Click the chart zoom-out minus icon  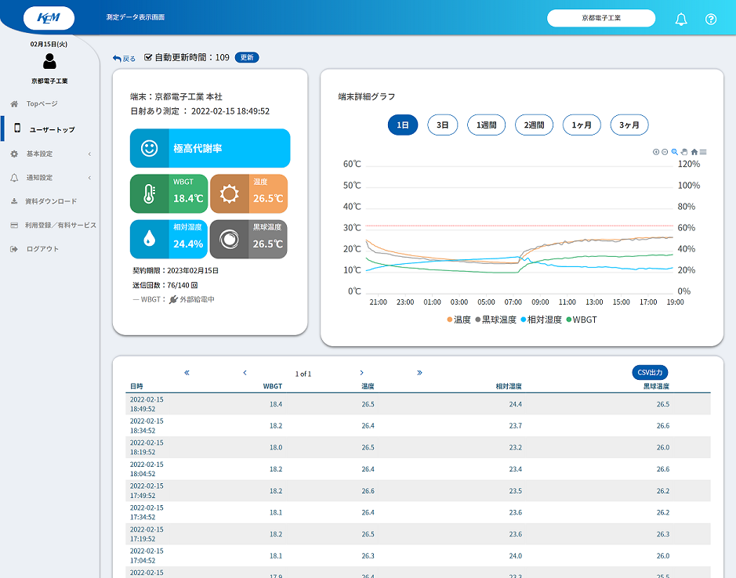(665, 152)
